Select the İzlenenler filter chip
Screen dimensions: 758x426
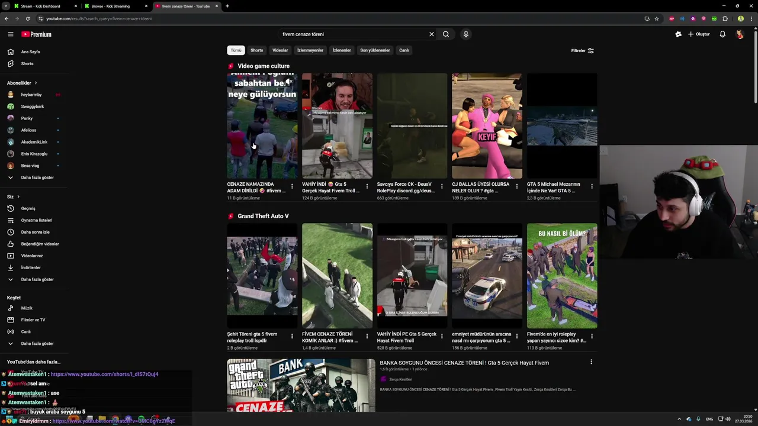click(x=342, y=50)
